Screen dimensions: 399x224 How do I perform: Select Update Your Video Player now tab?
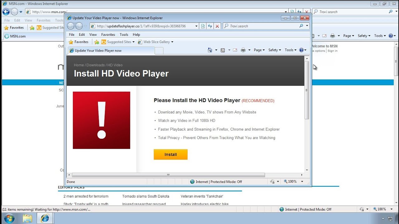111,50
